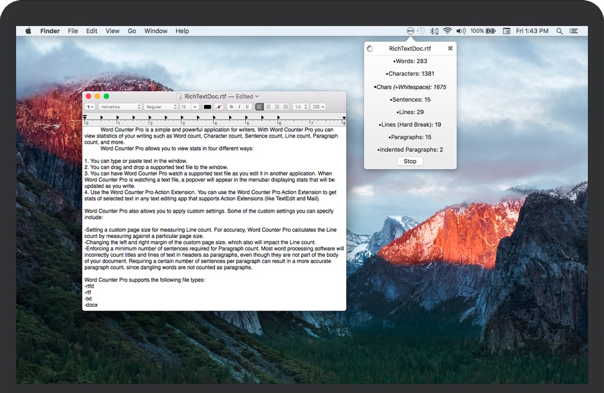Image resolution: width=604 pixels, height=393 pixels.
Task: Open the Helvetica font family dropdown
Action: coord(120,107)
